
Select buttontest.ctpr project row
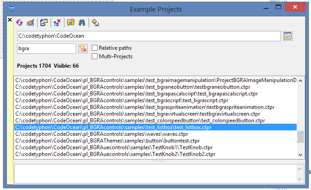click(156, 141)
